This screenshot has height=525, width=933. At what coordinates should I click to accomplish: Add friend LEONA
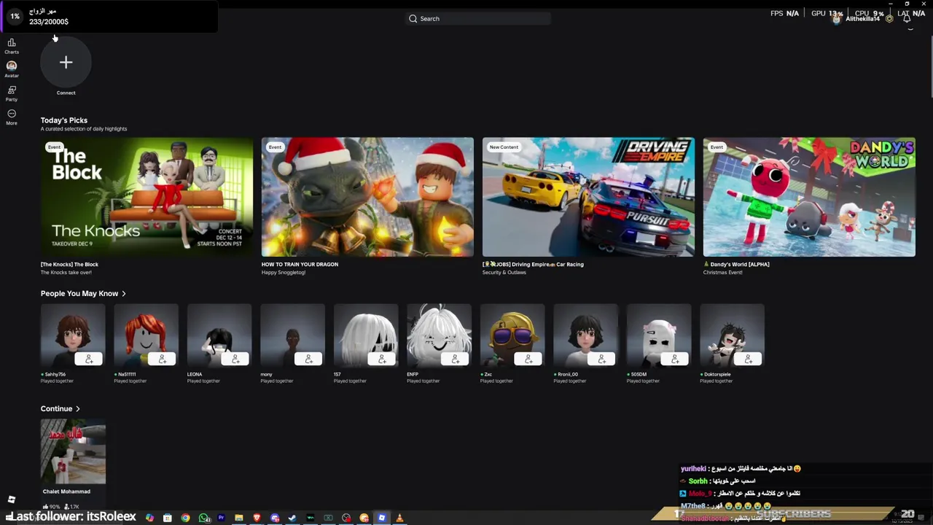point(235,359)
